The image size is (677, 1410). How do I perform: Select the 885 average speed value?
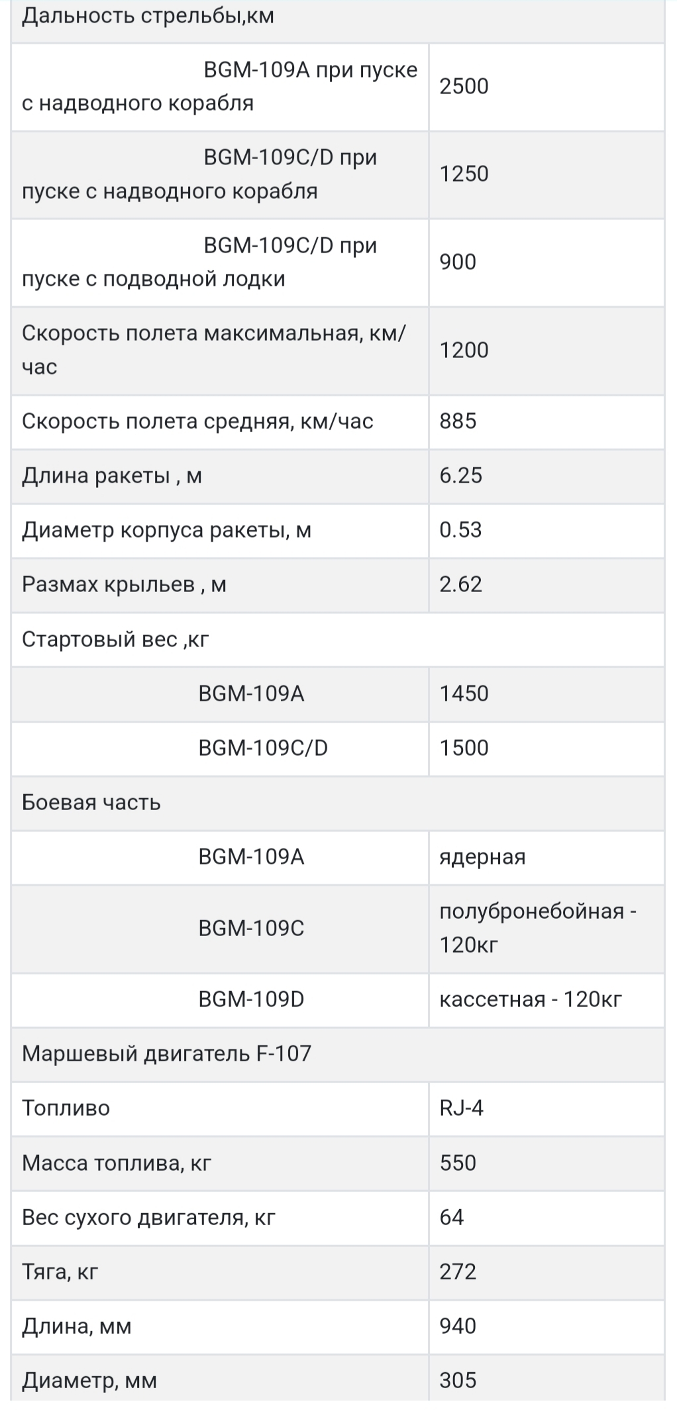[458, 421]
